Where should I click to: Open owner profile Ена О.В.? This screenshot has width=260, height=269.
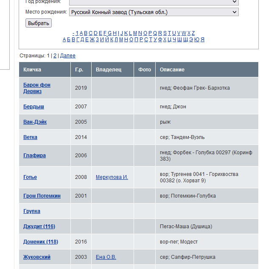coord(106,257)
